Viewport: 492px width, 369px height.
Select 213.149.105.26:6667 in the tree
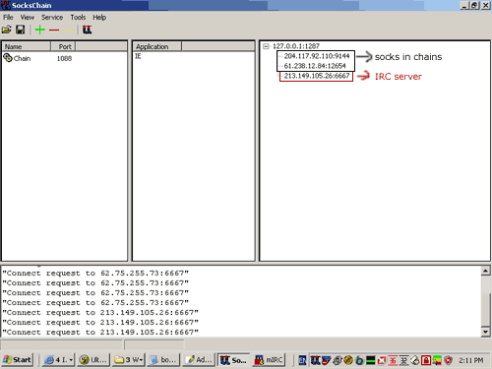click(317, 76)
